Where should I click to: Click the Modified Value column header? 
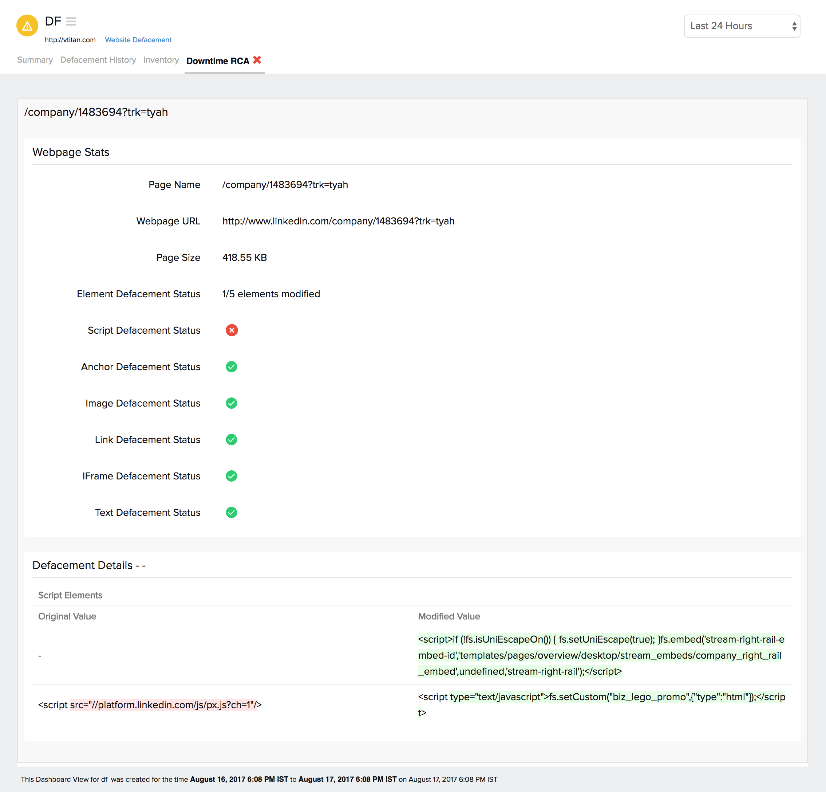coord(448,616)
